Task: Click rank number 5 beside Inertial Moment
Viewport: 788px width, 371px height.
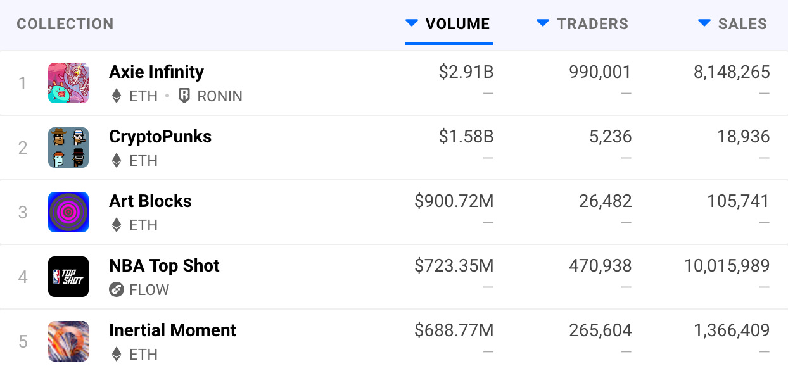Action: click(23, 342)
